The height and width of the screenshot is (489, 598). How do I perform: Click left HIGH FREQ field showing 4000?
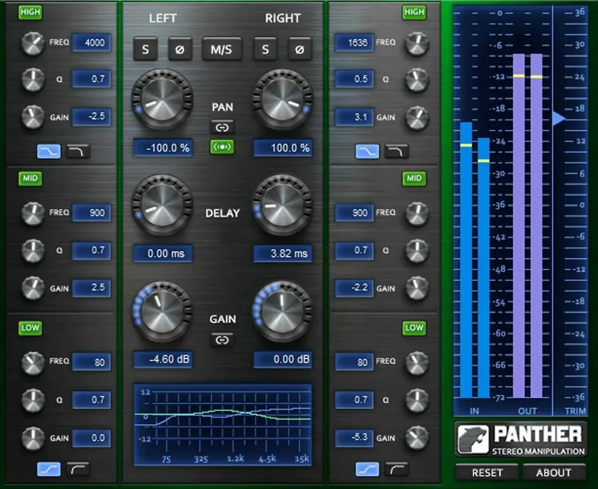[92, 43]
